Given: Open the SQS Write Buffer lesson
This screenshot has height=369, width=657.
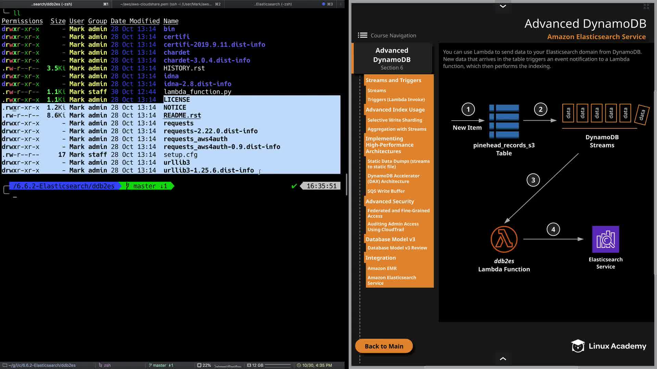Looking at the screenshot, I should (x=386, y=191).
